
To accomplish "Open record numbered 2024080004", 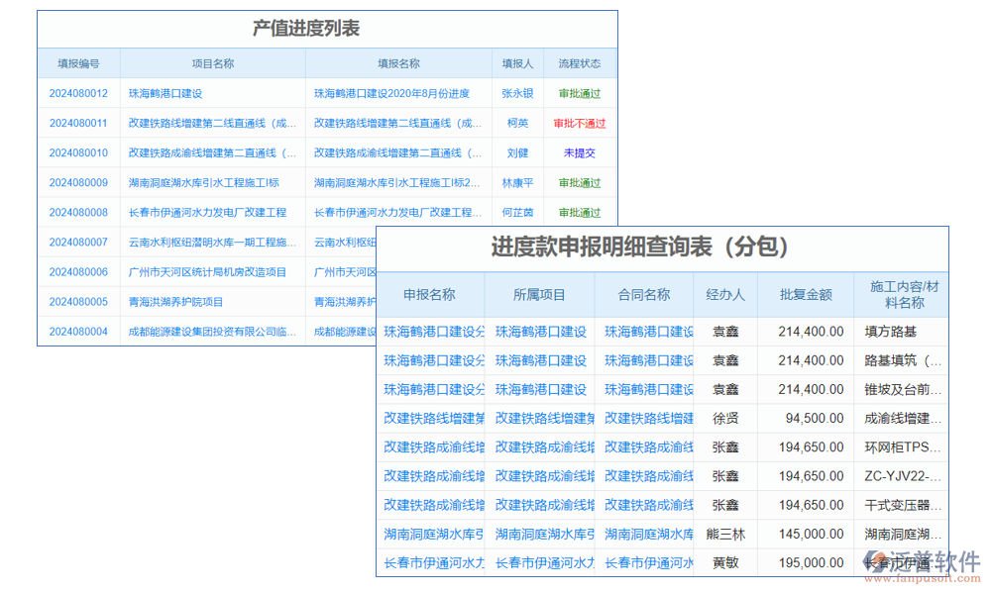I will click(78, 331).
